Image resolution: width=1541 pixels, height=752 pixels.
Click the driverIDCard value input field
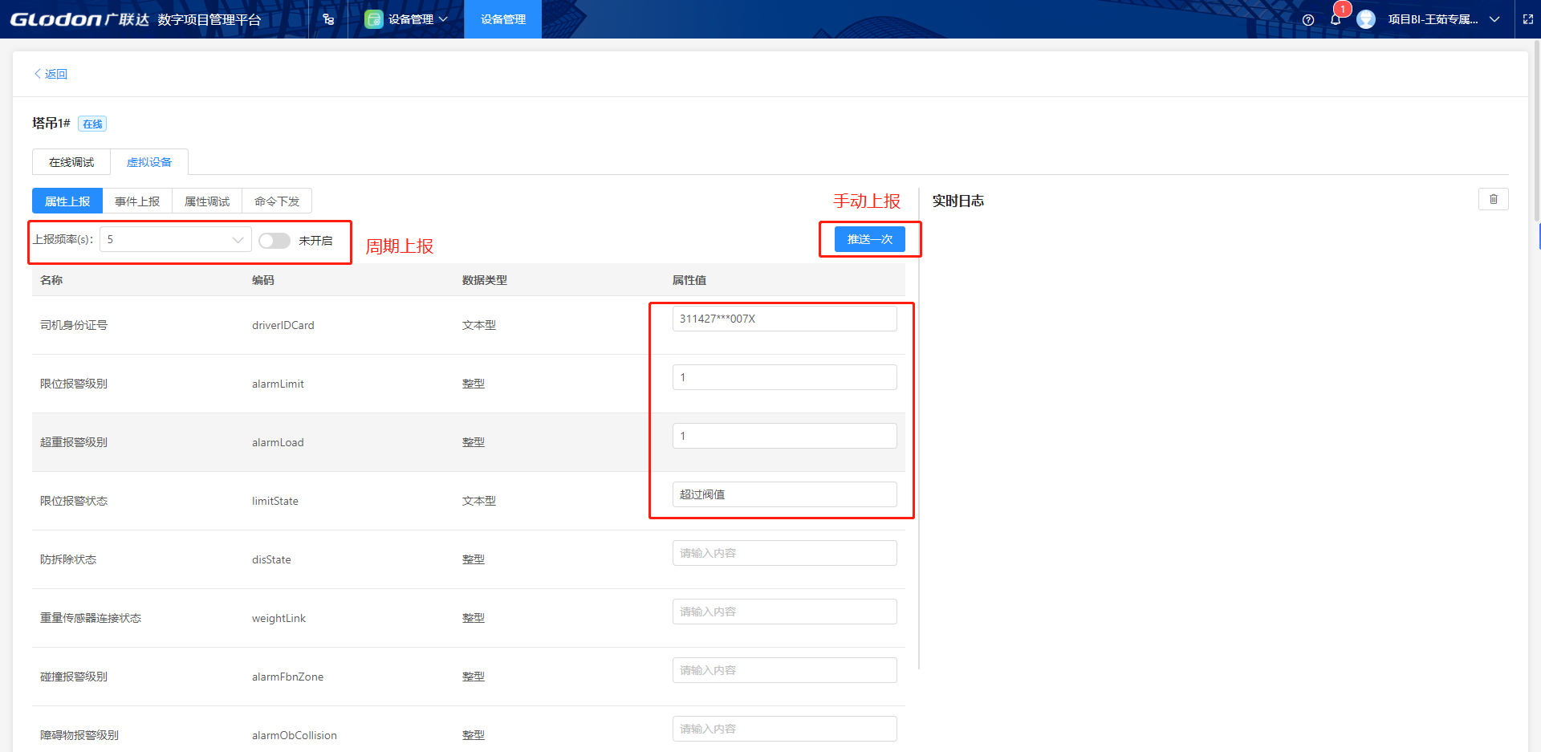point(784,319)
